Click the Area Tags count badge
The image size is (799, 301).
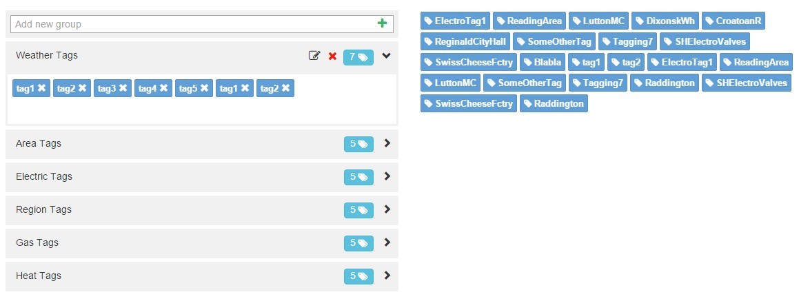click(358, 143)
